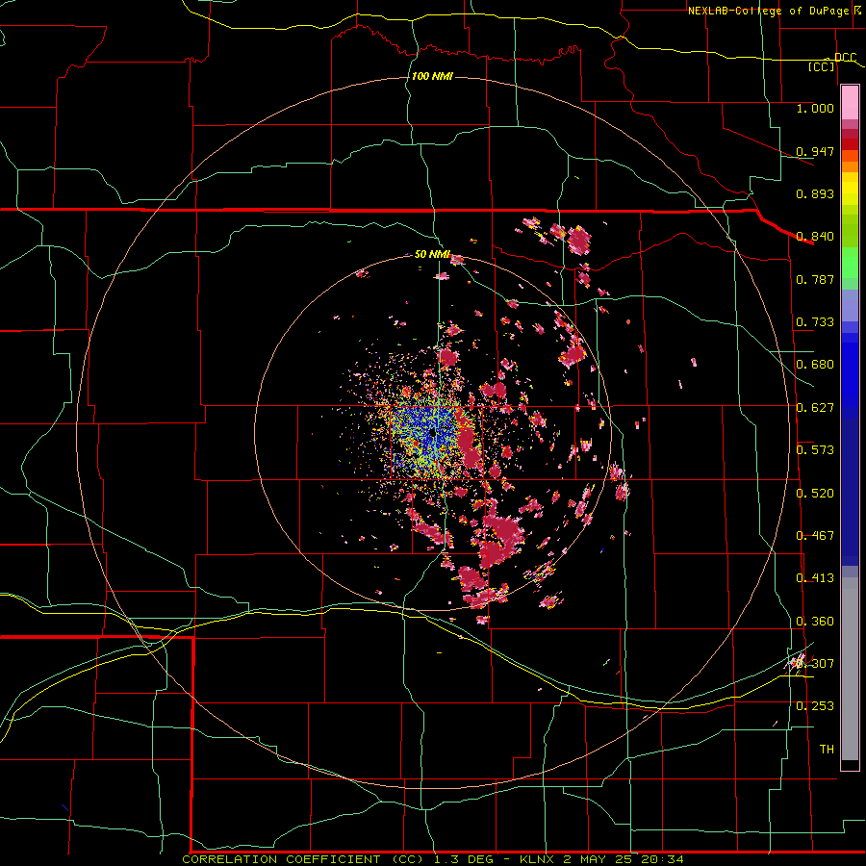Image resolution: width=866 pixels, height=866 pixels.
Task: Click the DCC label above the scale
Action: [x=845, y=57]
